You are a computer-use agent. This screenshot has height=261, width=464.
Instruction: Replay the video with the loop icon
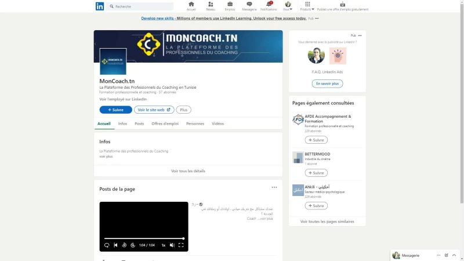[107, 245]
